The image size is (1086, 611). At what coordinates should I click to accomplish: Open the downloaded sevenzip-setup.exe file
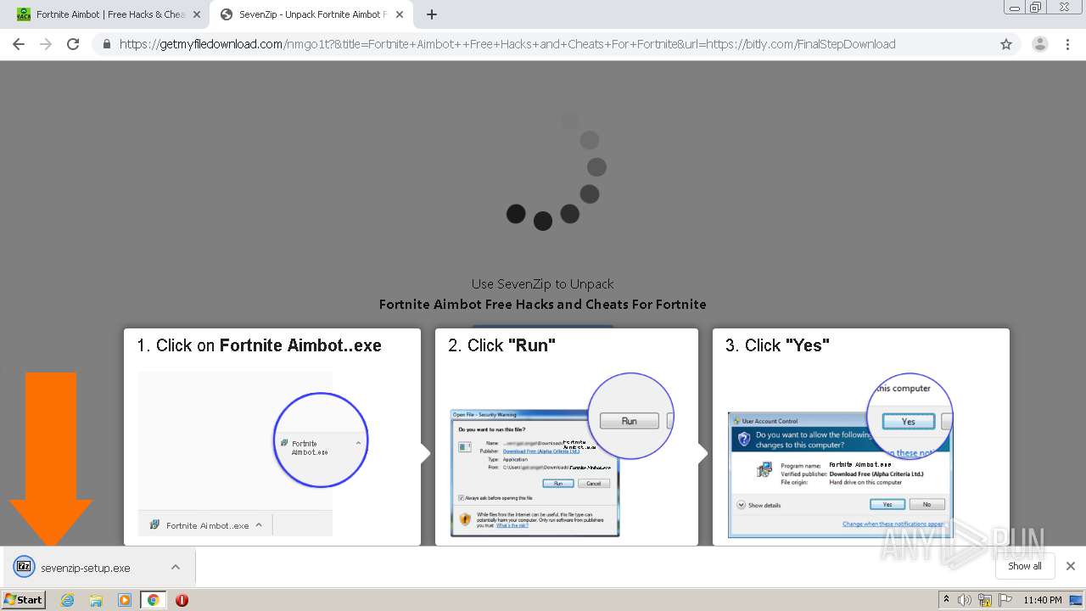(x=86, y=568)
